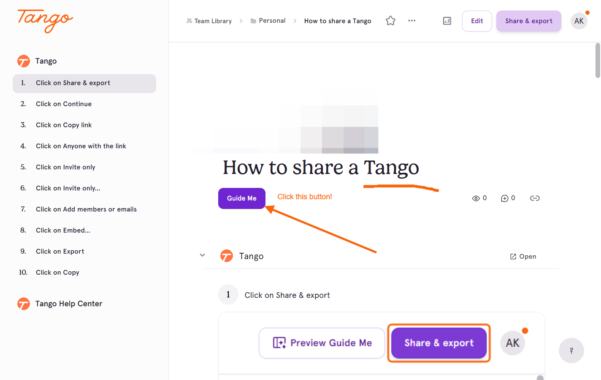Screen dimensions: 601x380
Task: Click the views eye icon
Action: tap(476, 198)
